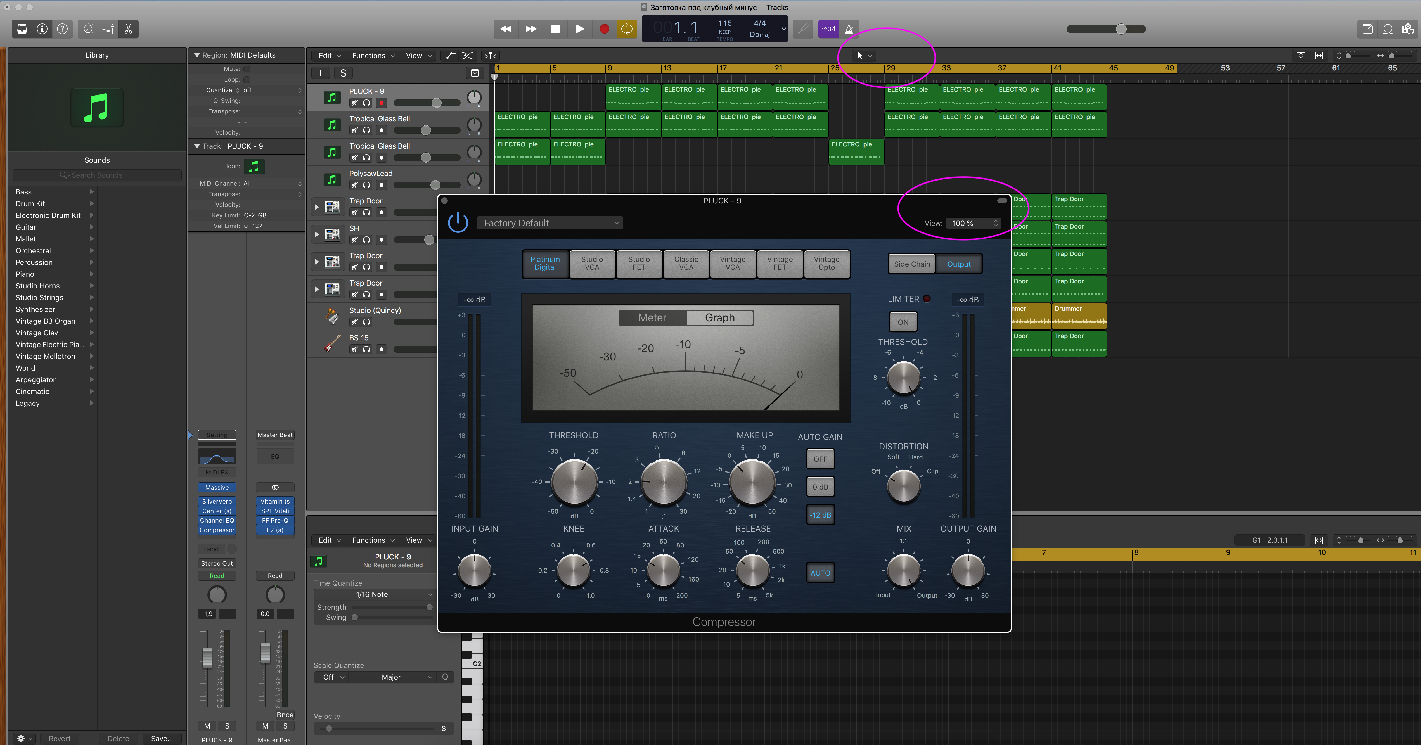
Task: Mute the Tropical Glass Bell track
Action: (x=355, y=131)
